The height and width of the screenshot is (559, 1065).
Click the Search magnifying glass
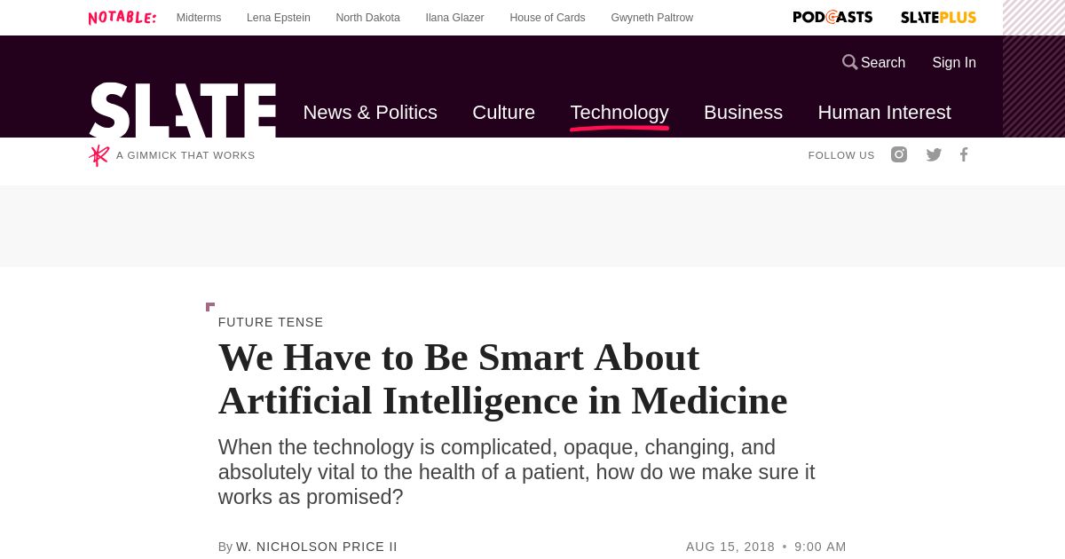click(850, 62)
